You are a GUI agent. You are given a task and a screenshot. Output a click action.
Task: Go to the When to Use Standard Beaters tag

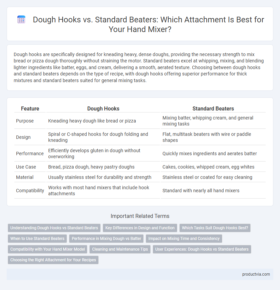tap(37, 239)
